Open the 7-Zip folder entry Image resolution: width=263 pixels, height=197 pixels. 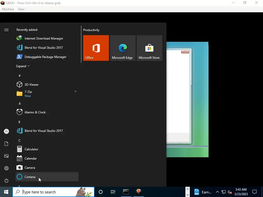click(47, 94)
